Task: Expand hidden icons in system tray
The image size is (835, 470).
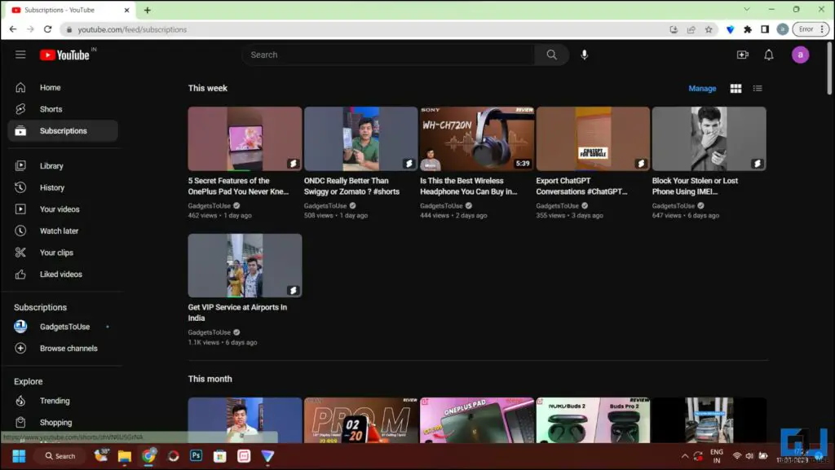Action: coord(684,456)
